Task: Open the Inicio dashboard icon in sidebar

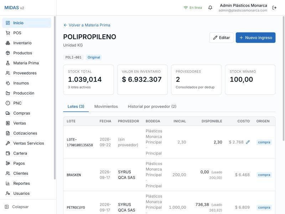Action: pyautogui.click(x=7, y=23)
